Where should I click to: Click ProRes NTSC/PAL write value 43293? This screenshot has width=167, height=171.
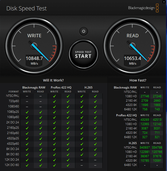tap(145, 120)
